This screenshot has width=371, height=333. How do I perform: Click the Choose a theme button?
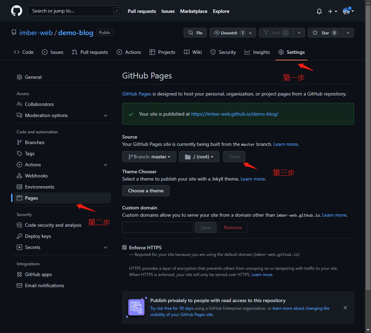(x=146, y=191)
